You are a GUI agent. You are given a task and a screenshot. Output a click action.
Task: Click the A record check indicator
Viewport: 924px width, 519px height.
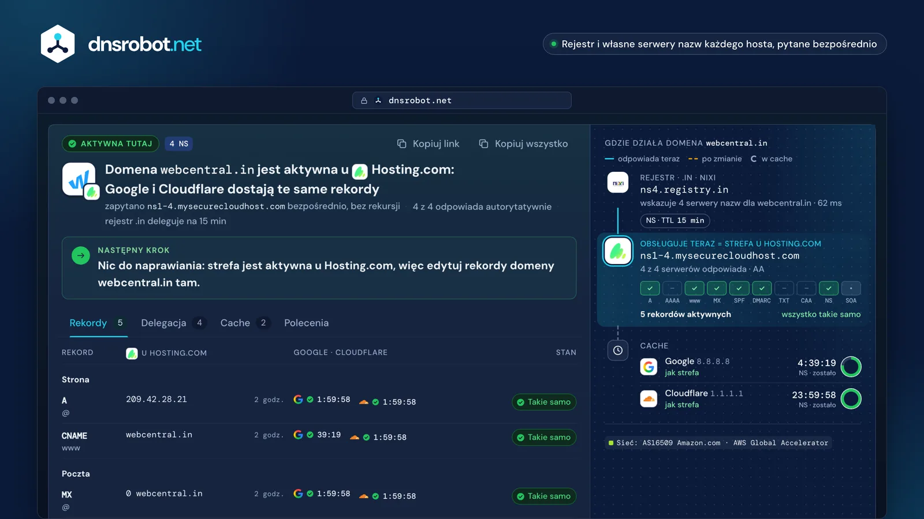coord(650,288)
